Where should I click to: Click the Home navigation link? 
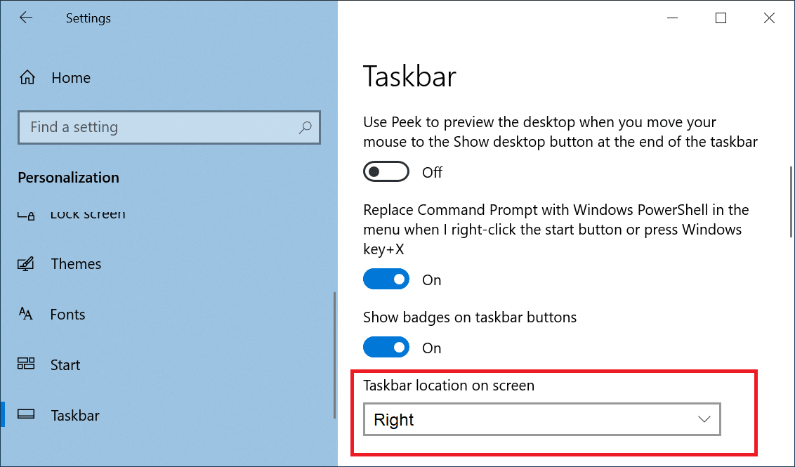[x=71, y=77]
